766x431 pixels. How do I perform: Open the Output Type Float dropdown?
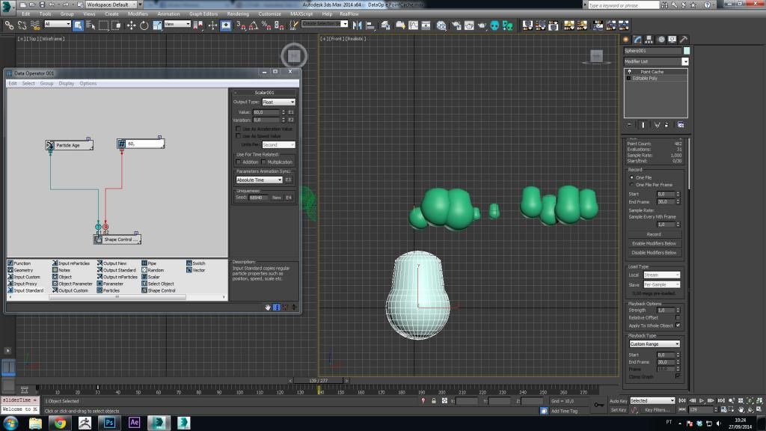(x=278, y=102)
